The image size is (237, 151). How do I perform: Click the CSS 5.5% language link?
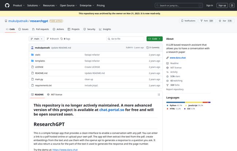point(190,109)
